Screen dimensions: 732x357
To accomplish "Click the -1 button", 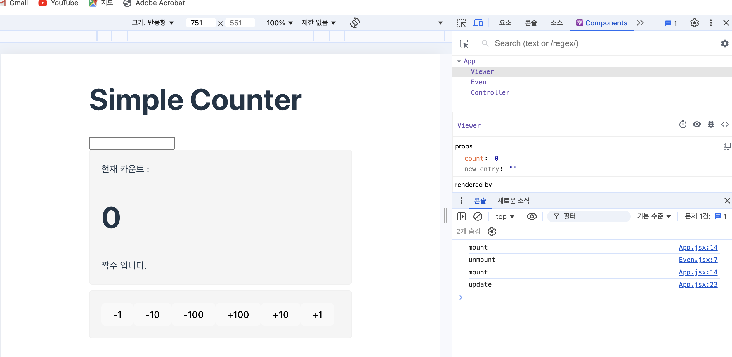I will (117, 314).
